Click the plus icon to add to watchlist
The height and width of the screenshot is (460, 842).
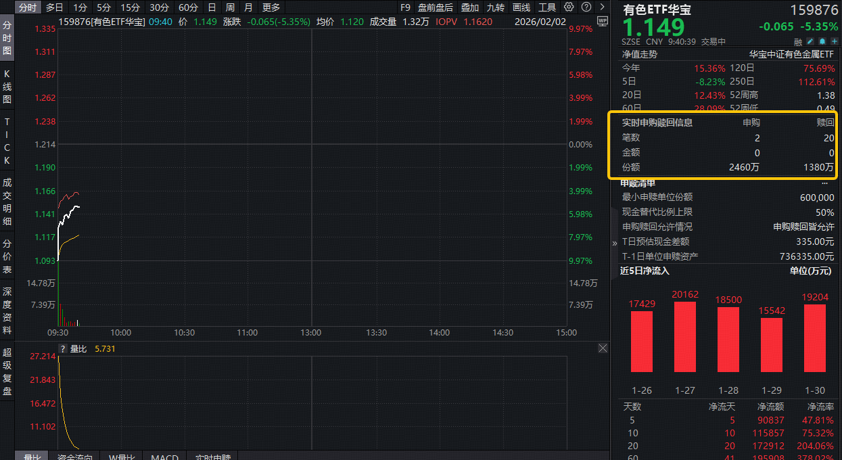[x=834, y=42]
